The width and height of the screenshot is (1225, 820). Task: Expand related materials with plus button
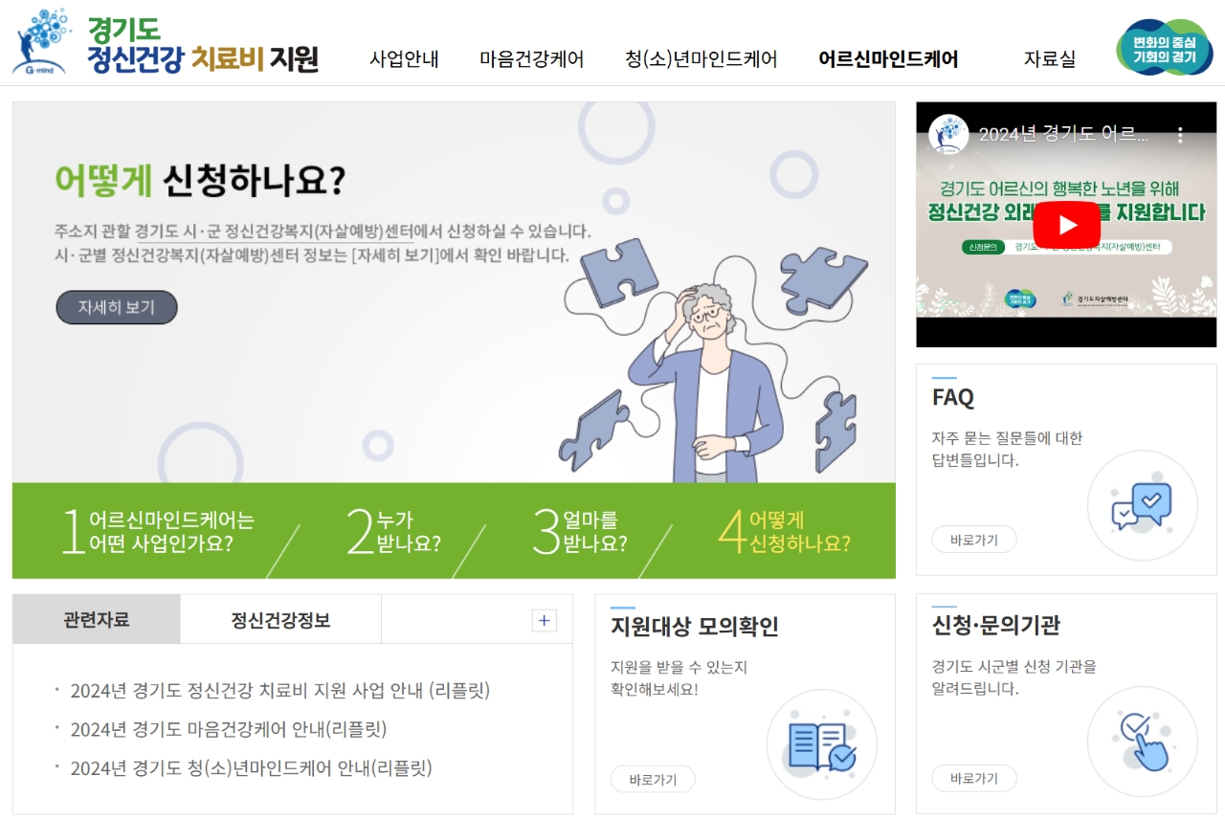coord(544,620)
